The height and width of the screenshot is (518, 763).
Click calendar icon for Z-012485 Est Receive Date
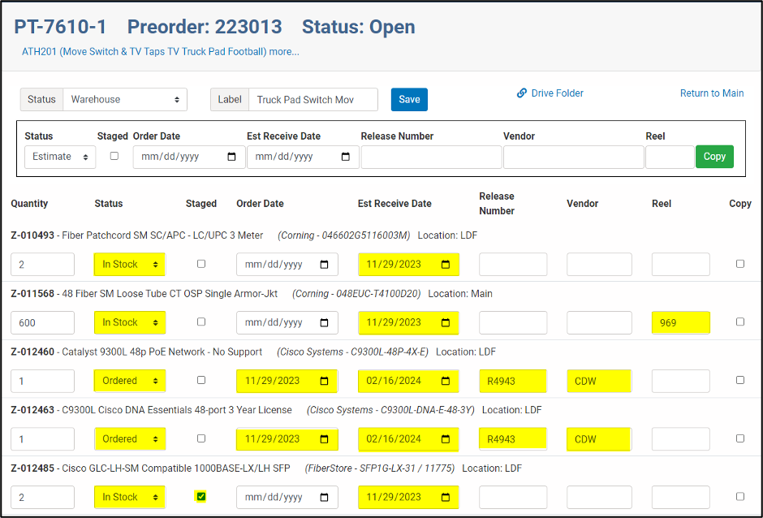click(446, 497)
